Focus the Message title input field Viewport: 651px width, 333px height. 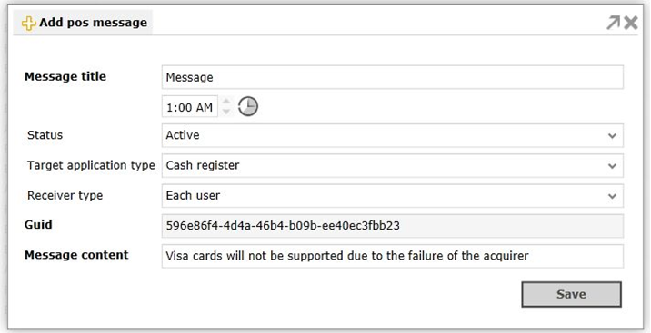393,77
